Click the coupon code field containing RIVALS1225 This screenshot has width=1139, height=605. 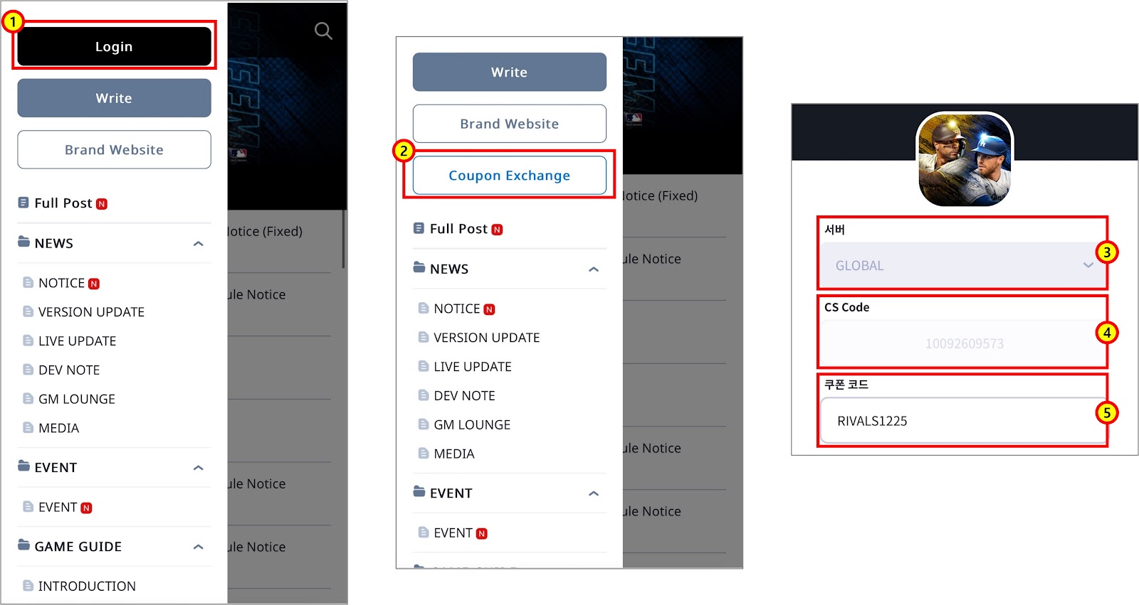tap(964, 421)
